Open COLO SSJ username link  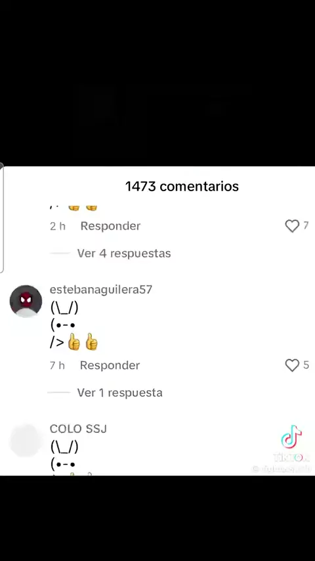tap(78, 428)
